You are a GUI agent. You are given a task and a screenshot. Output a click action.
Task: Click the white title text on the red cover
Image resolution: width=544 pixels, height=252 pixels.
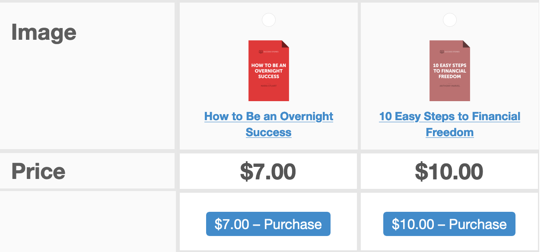tap(268, 71)
